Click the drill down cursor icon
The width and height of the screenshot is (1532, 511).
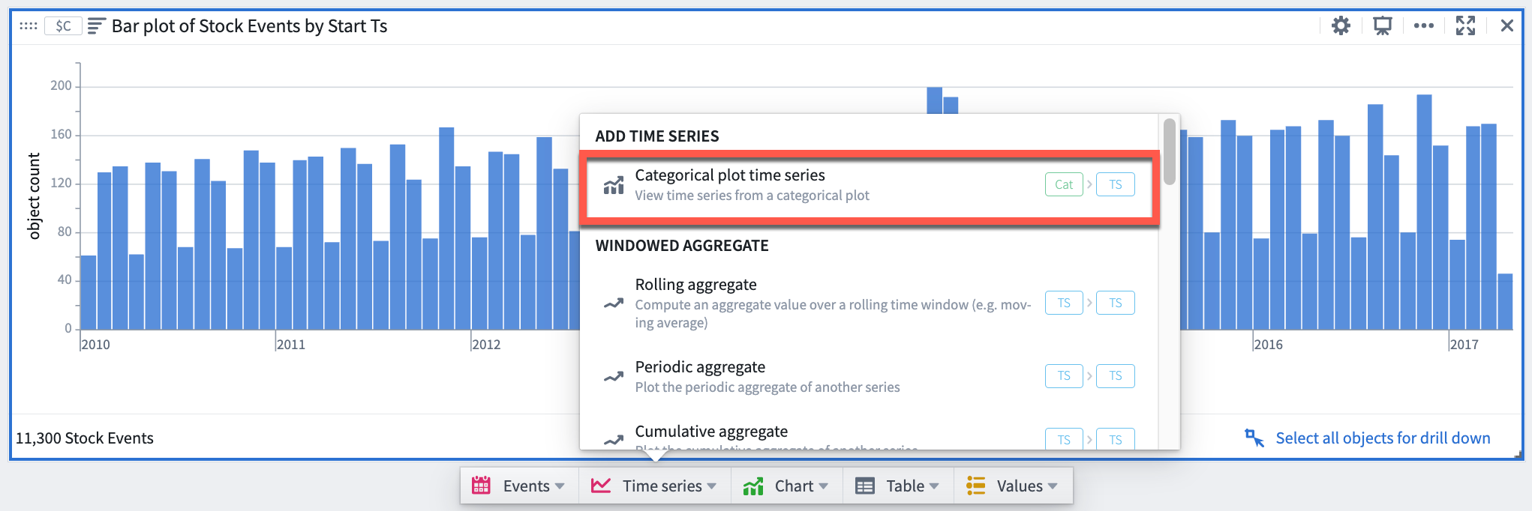(x=1254, y=438)
